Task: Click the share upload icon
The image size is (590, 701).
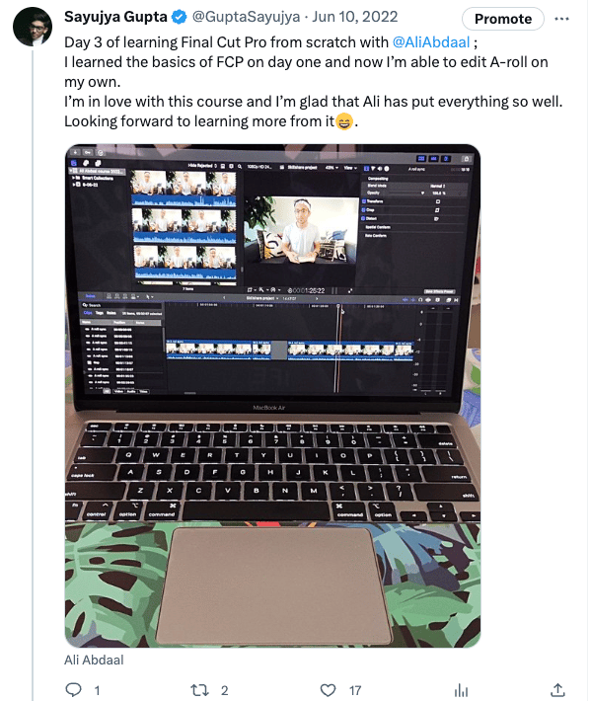Action: [x=557, y=690]
